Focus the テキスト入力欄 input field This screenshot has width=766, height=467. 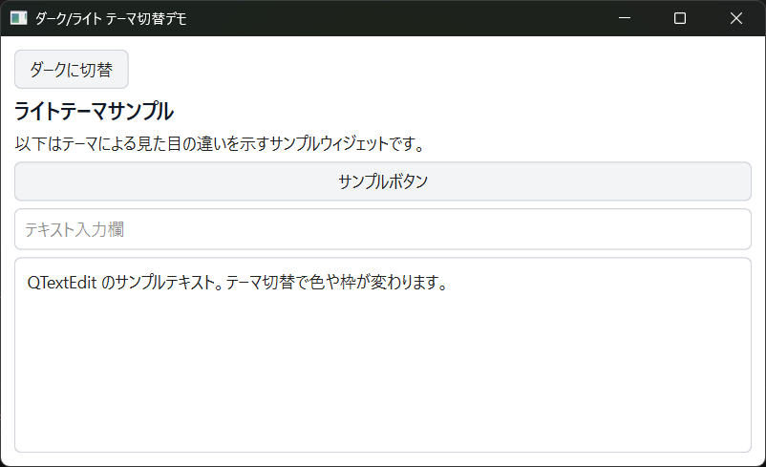(x=382, y=229)
